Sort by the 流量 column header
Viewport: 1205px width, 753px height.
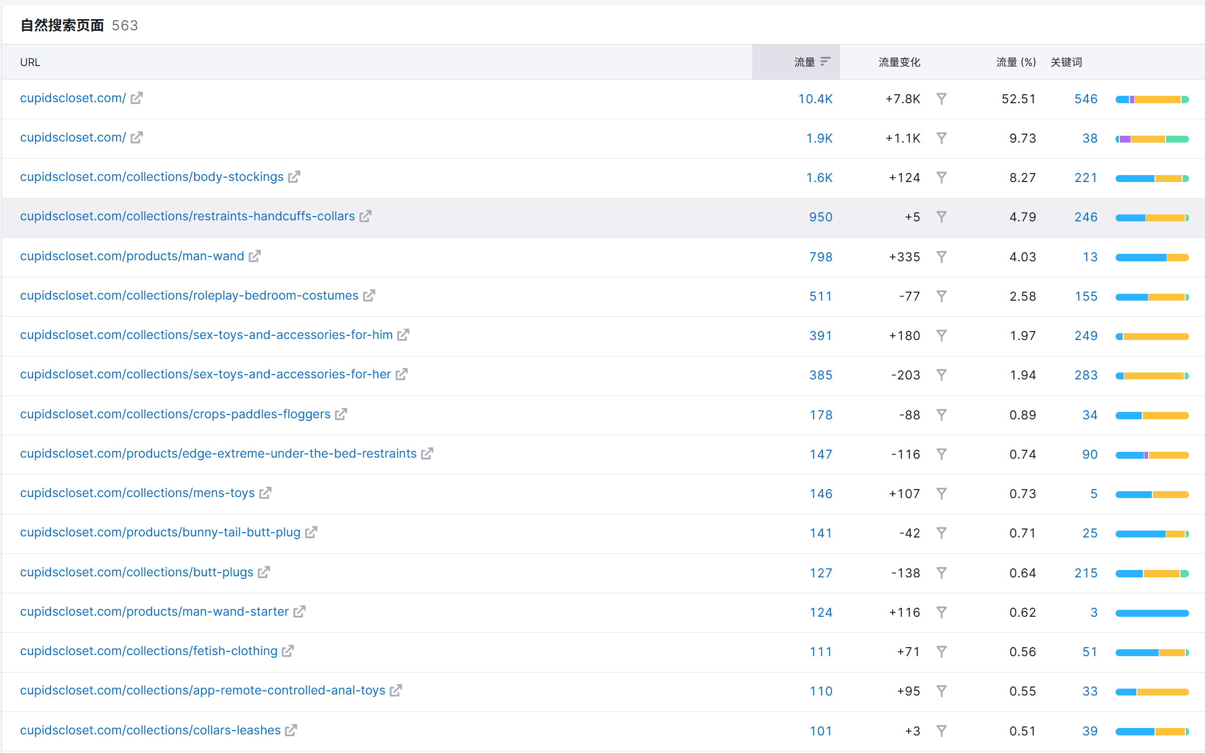[x=796, y=62]
